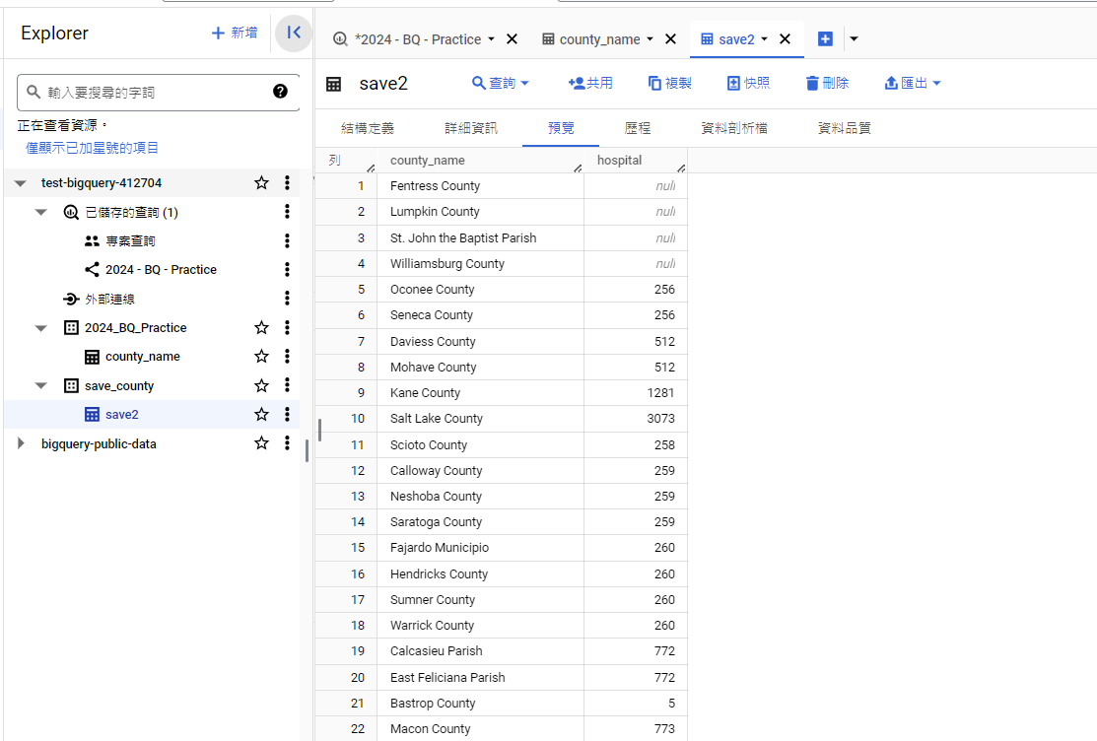Click the 新增 add button in Explorer
Screen dimensions: 1097x741
[x=235, y=33]
